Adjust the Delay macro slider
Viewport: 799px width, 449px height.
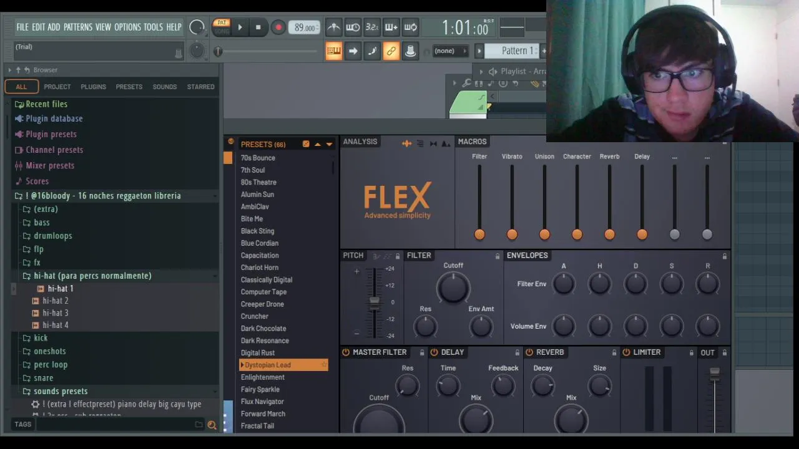pos(642,234)
